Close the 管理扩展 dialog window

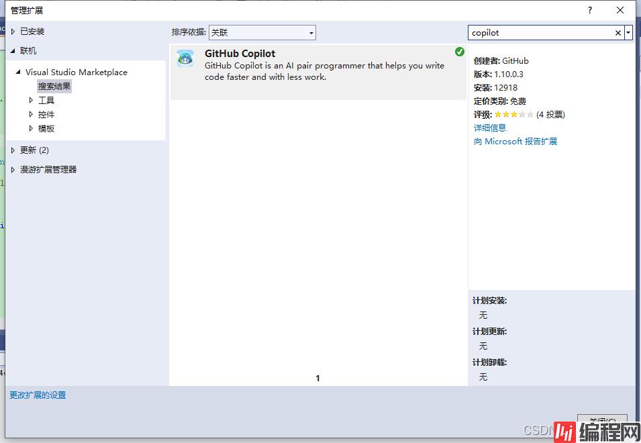coord(620,10)
